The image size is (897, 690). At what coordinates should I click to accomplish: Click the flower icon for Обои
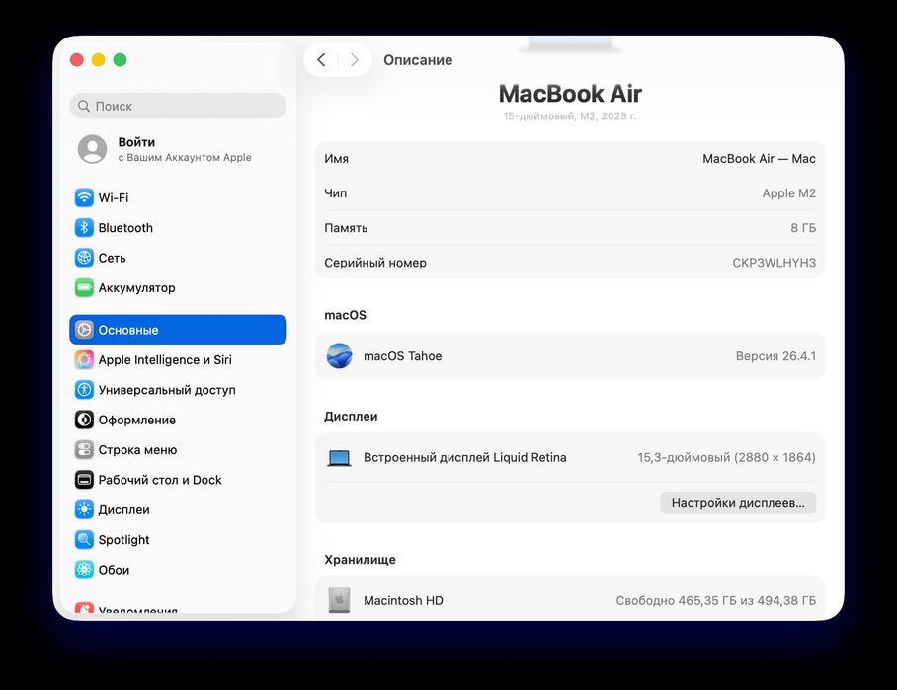pyautogui.click(x=84, y=570)
